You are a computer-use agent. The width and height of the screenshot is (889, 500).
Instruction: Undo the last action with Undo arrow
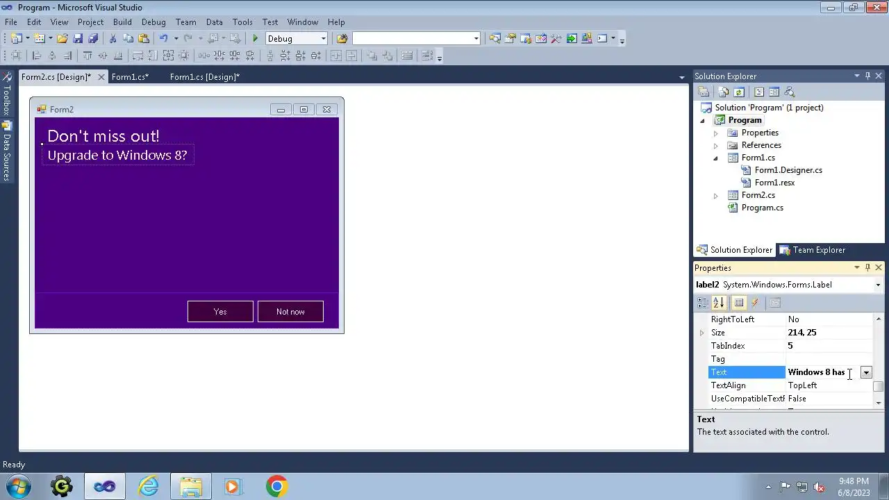(x=164, y=39)
